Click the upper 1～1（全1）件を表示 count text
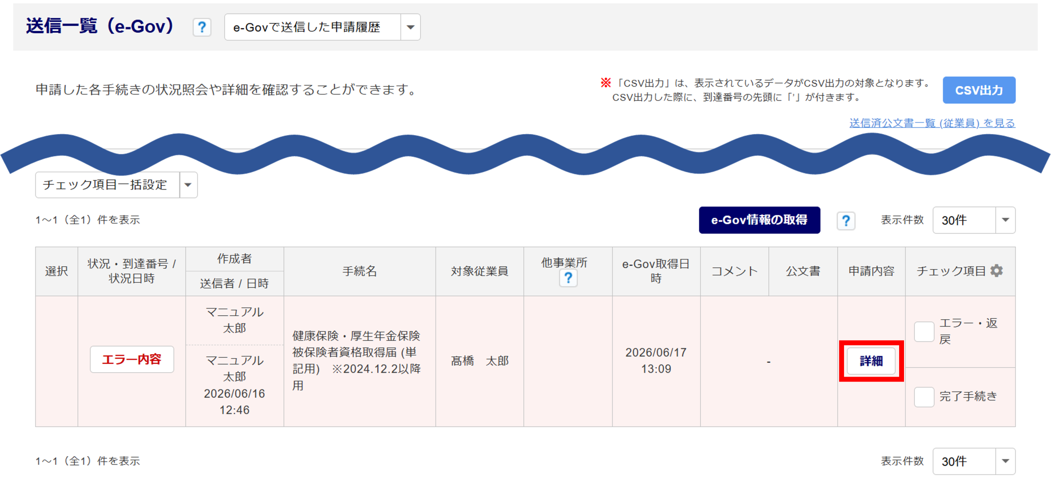 [88, 220]
